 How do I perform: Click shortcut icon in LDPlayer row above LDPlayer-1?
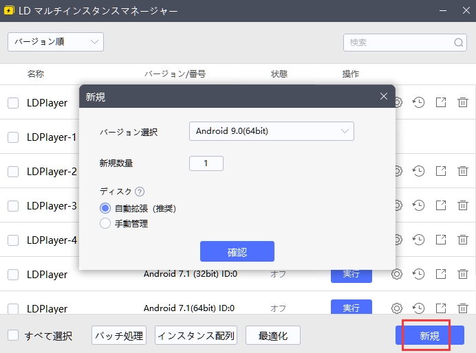click(441, 102)
